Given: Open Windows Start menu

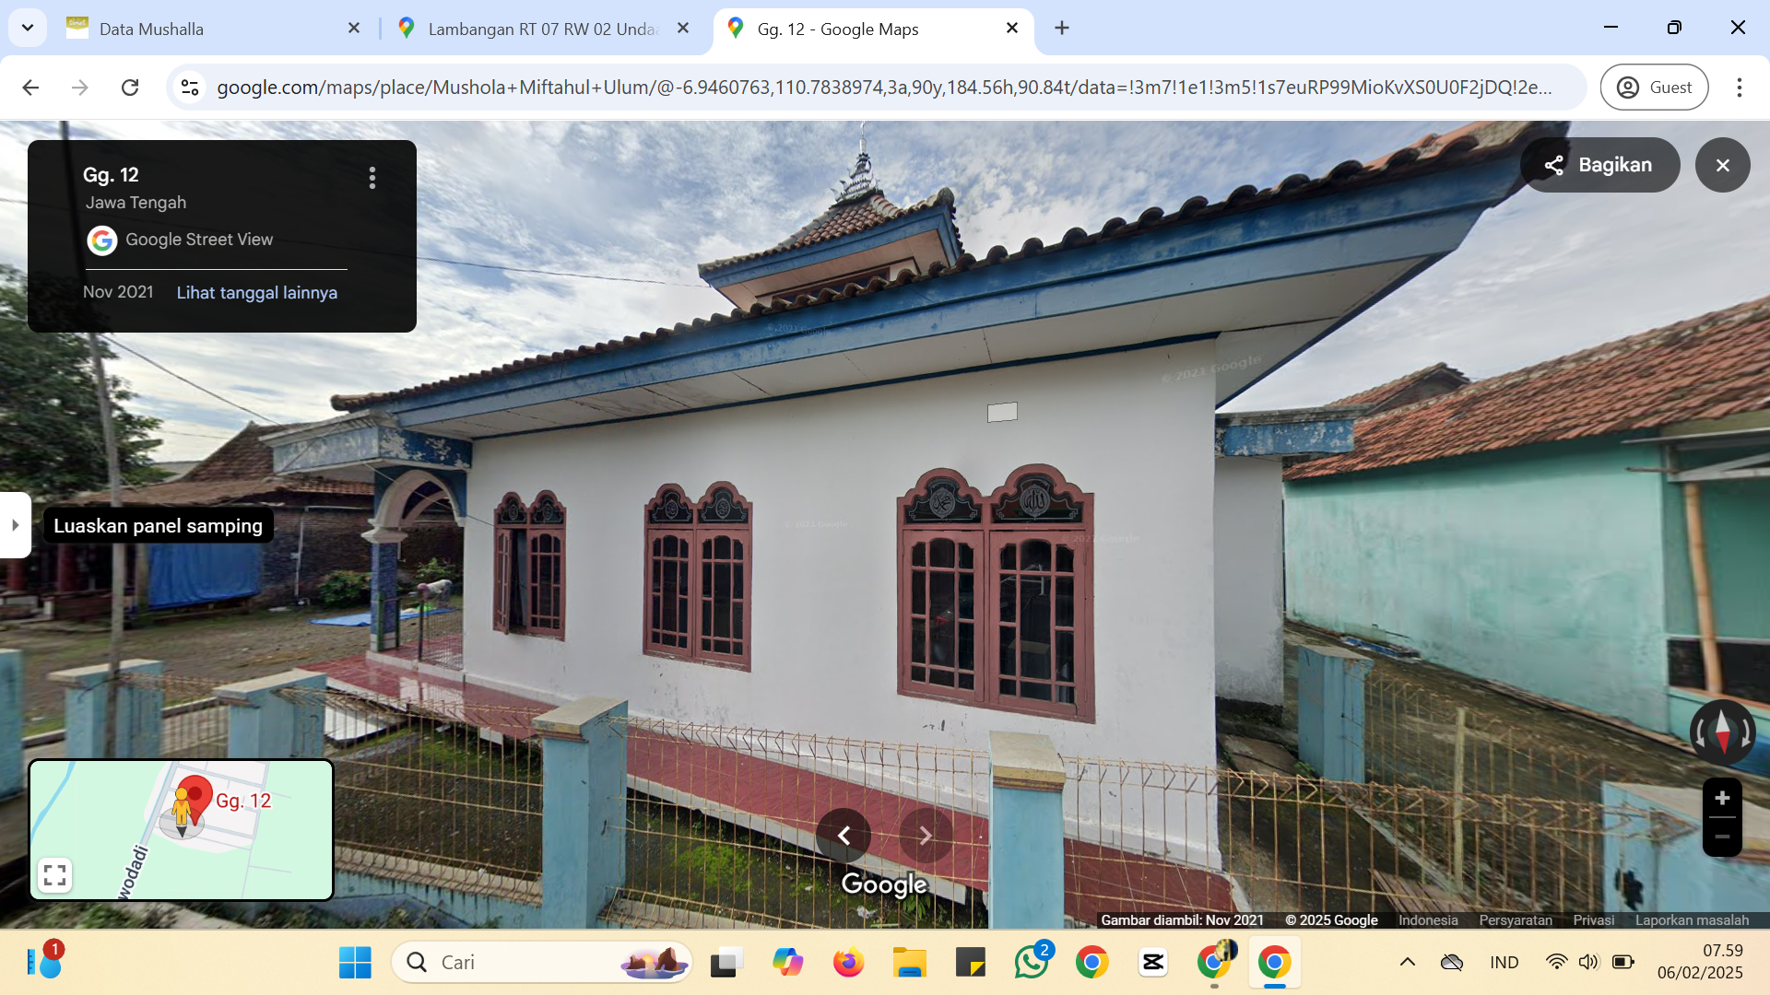Looking at the screenshot, I should pos(355,963).
